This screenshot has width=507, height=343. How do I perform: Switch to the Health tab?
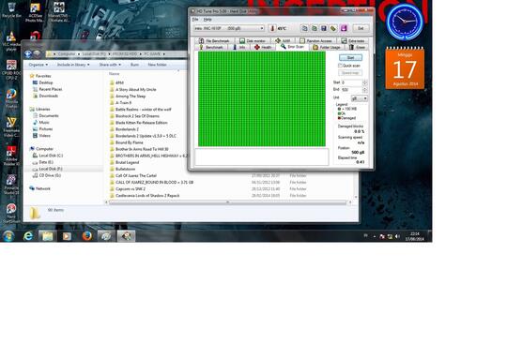(263, 48)
